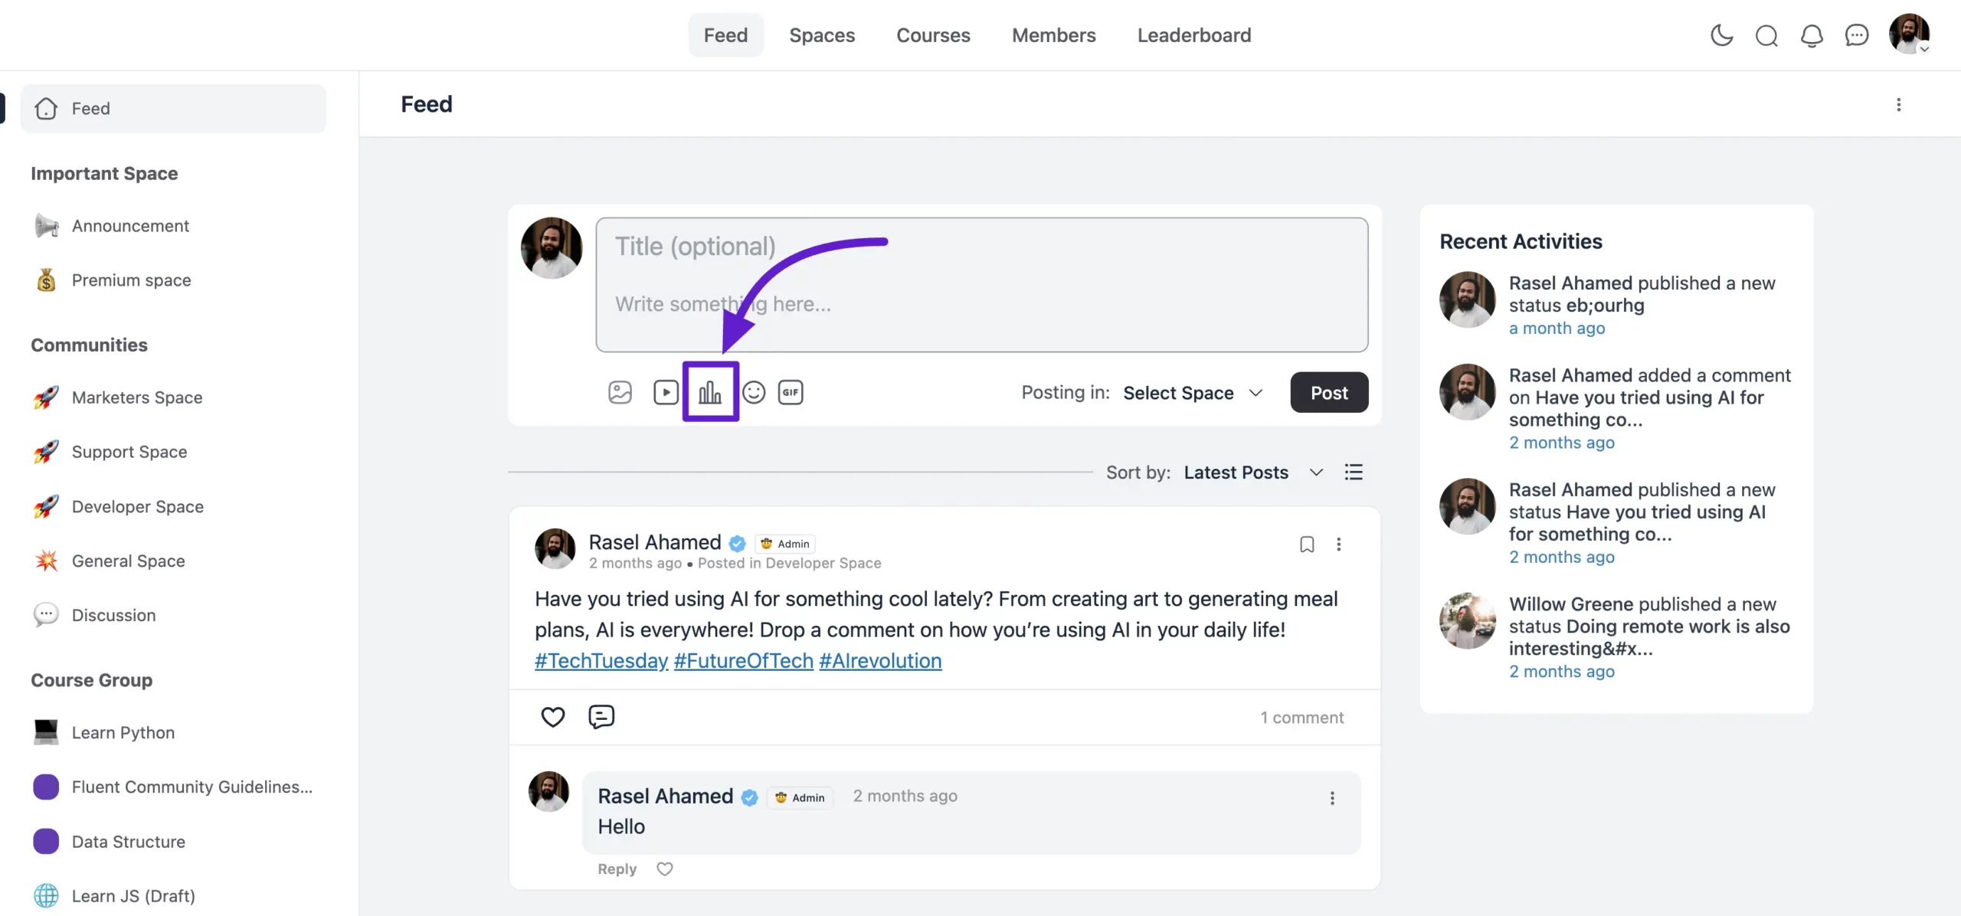1961x916 pixels.
Task: Click the Title (optional) input field
Action: pos(982,247)
